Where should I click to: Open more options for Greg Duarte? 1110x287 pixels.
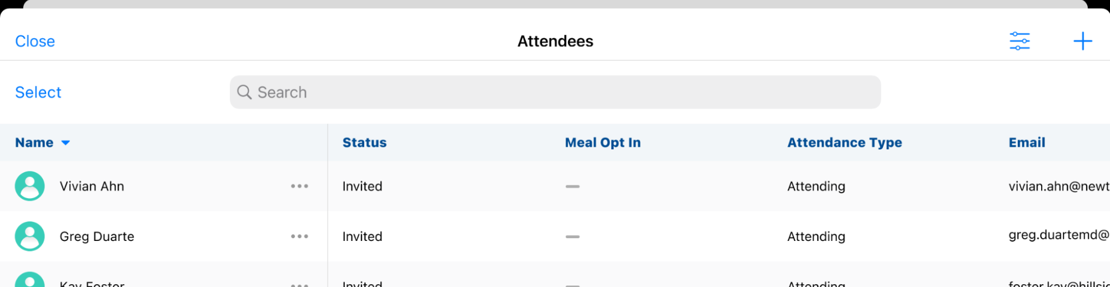(x=299, y=236)
